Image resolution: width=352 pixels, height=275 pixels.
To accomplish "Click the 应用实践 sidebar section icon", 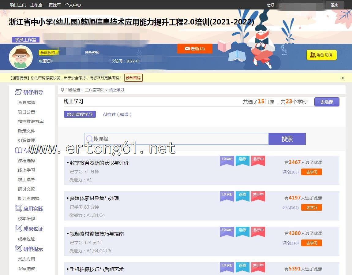I will point(18,209).
